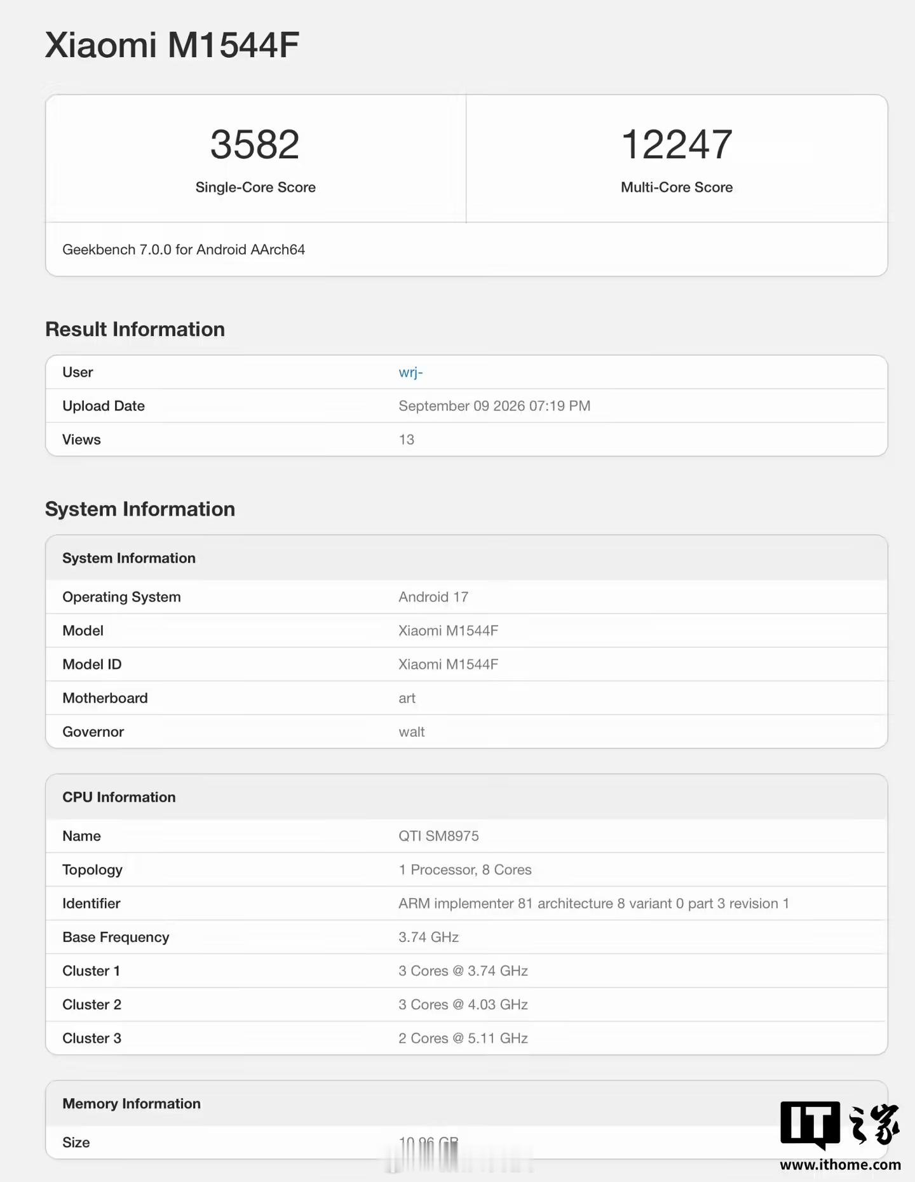The height and width of the screenshot is (1182, 915).
Task: Click the Motherboard label
Action: [105, 698]
